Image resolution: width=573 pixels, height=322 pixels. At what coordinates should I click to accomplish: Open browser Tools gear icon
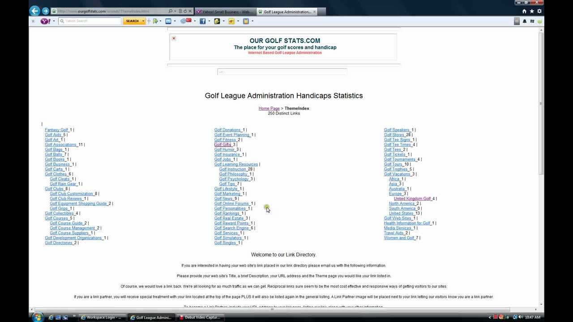pos(539,11)
